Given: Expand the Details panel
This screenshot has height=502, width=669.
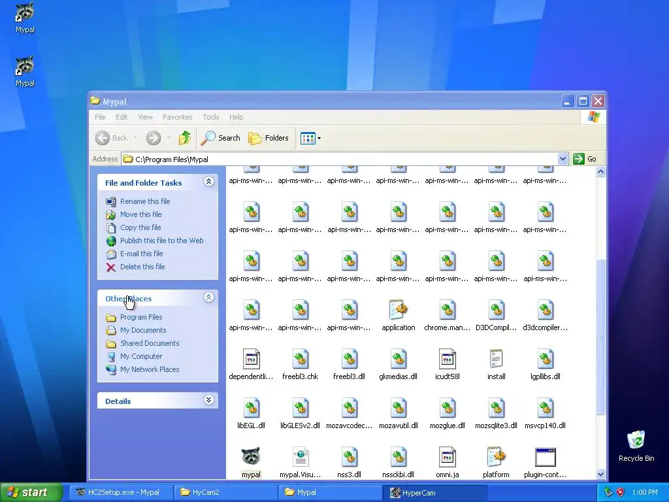Looking at the screenshot, I should pyautogui.click(x=208, y=400).
